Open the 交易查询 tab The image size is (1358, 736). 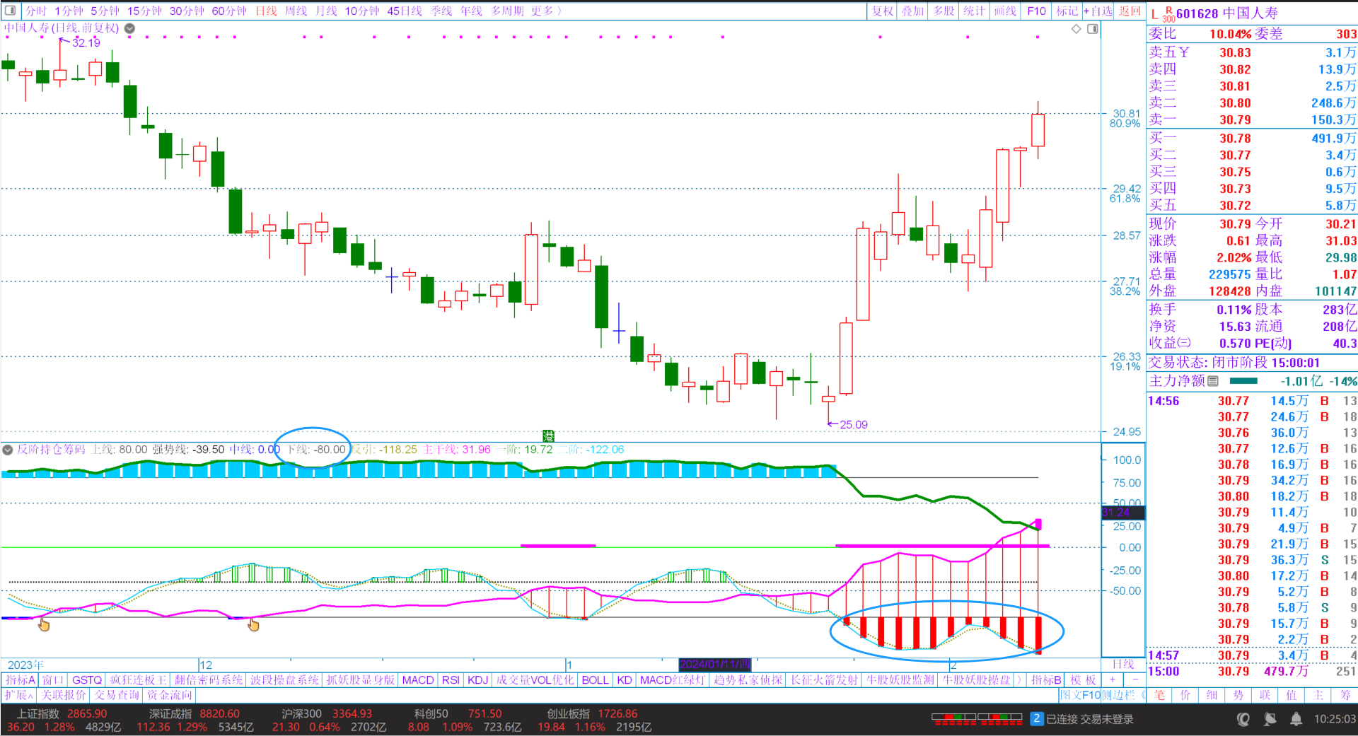[x=117, y=695]
